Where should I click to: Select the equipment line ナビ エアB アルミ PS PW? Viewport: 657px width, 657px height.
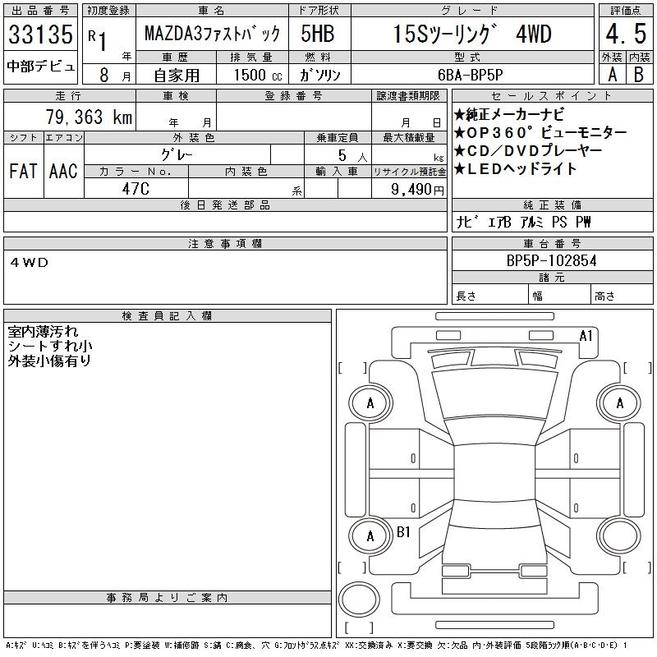point(523,222)
